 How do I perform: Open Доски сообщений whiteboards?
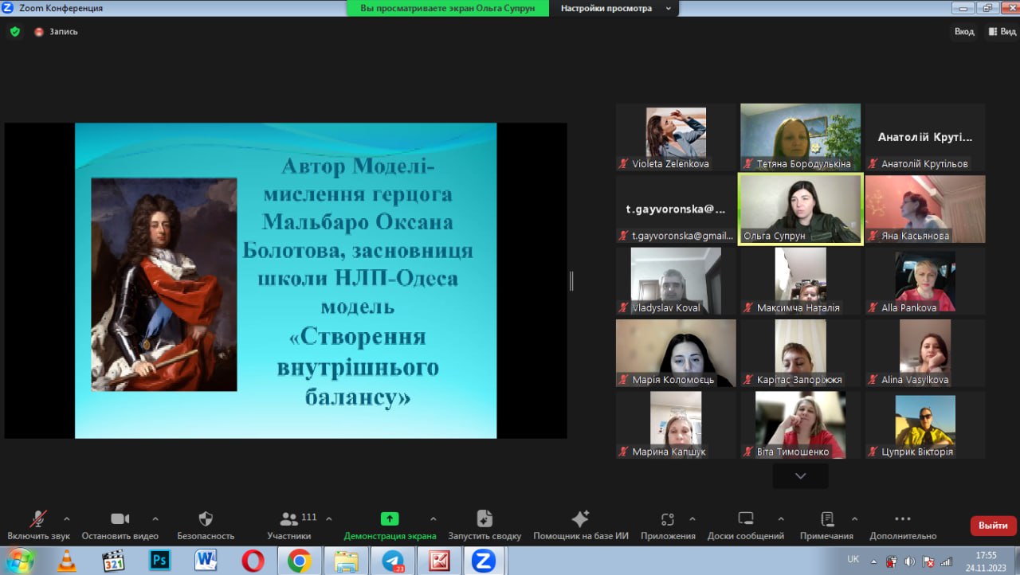pos(746,519)
